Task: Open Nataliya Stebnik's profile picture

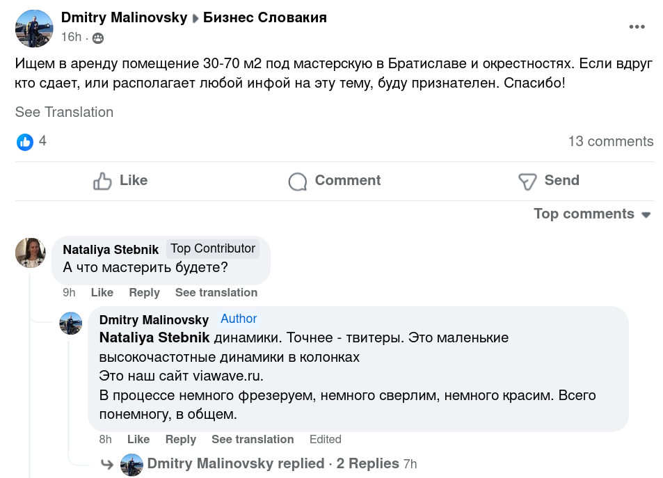Action: click(31, 253)
